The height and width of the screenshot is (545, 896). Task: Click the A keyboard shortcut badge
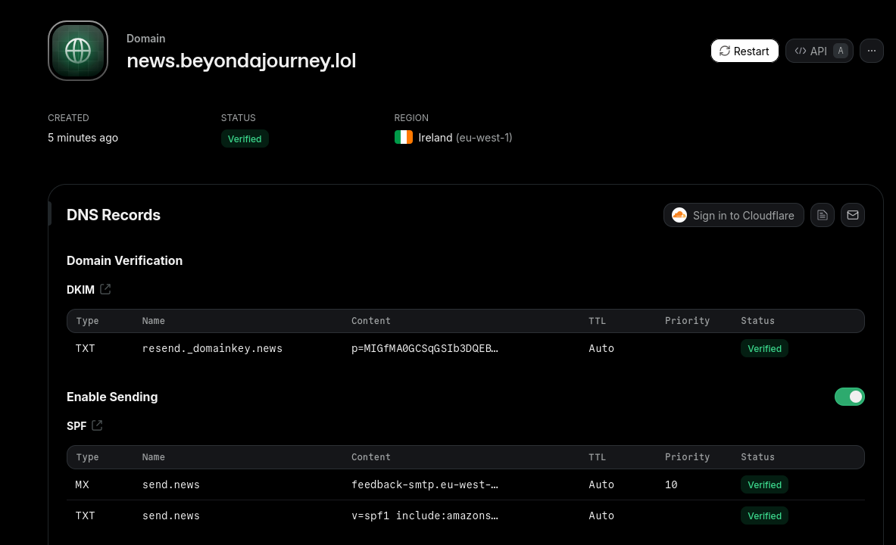click(840, 51)
